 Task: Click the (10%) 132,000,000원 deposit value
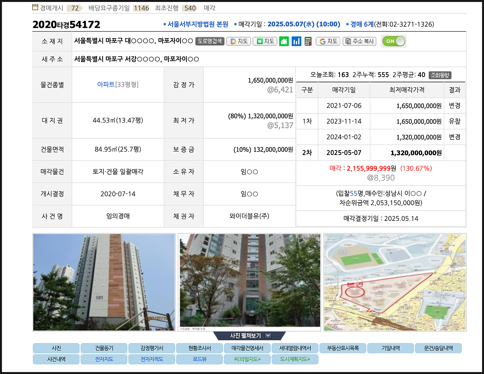[x=263, y=149]
